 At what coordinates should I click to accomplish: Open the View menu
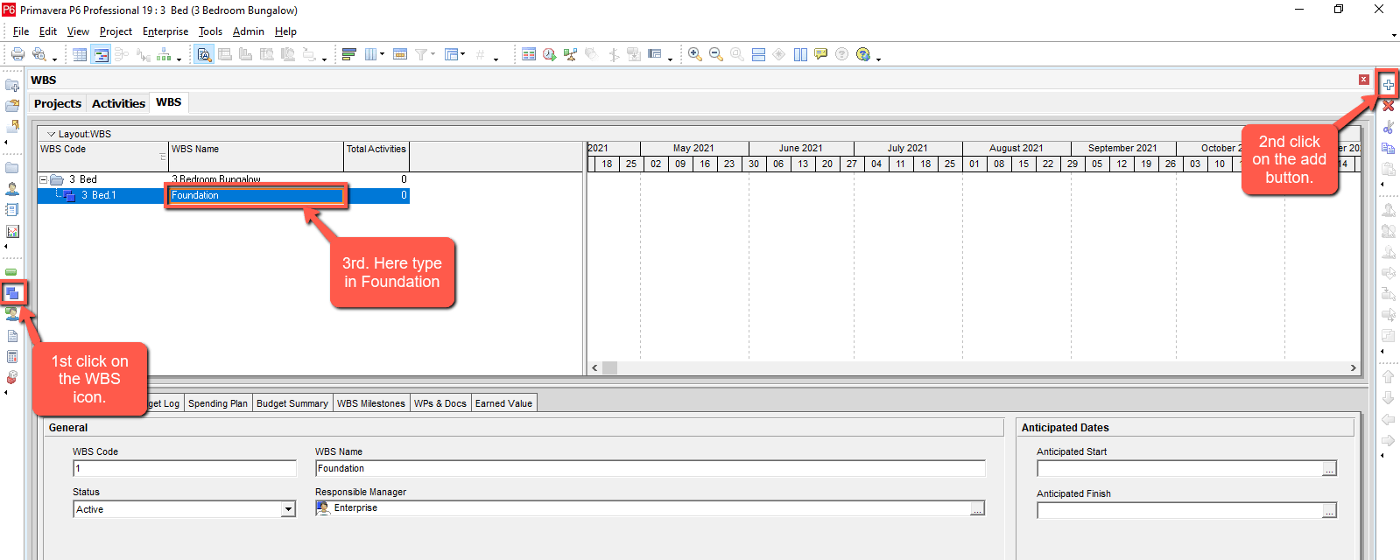tap(78, 31)
